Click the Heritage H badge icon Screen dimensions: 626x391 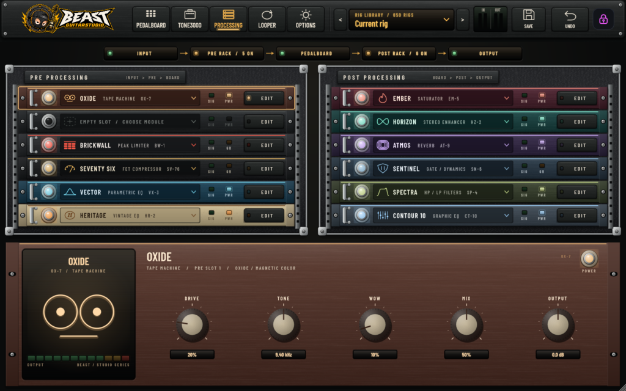[x=70, y=216]
